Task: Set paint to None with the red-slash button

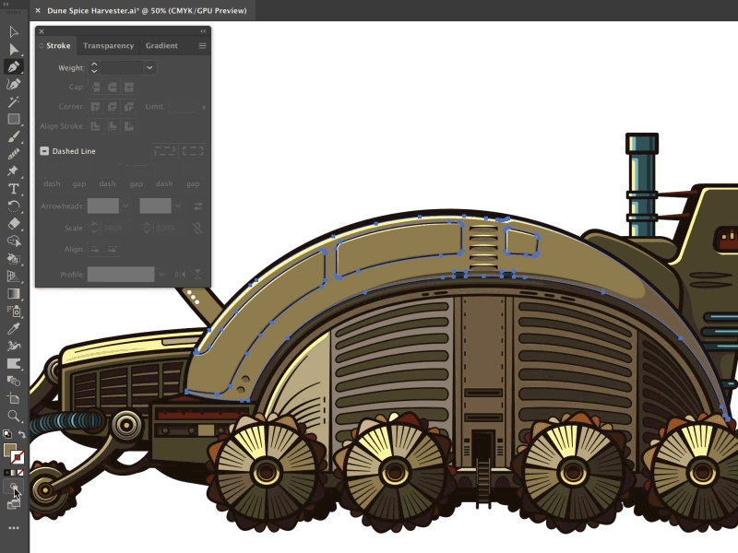Action: pos(20,473)
